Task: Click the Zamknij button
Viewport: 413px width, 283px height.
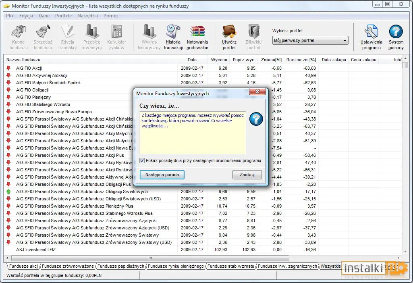Action: (x=247, y=175)
